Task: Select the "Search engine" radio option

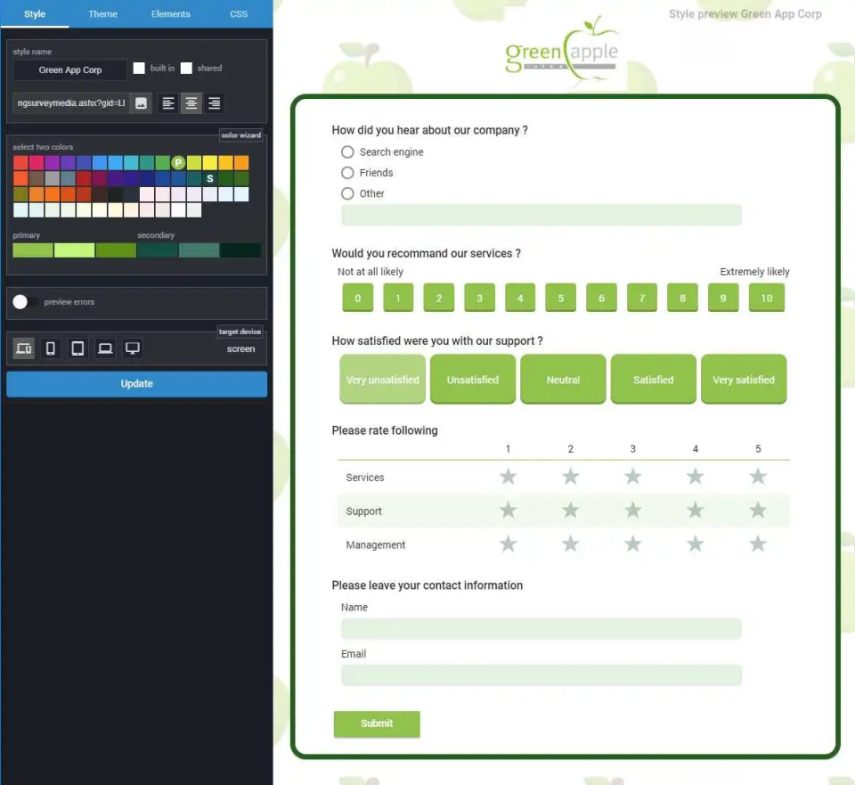Action: point(347,152)
